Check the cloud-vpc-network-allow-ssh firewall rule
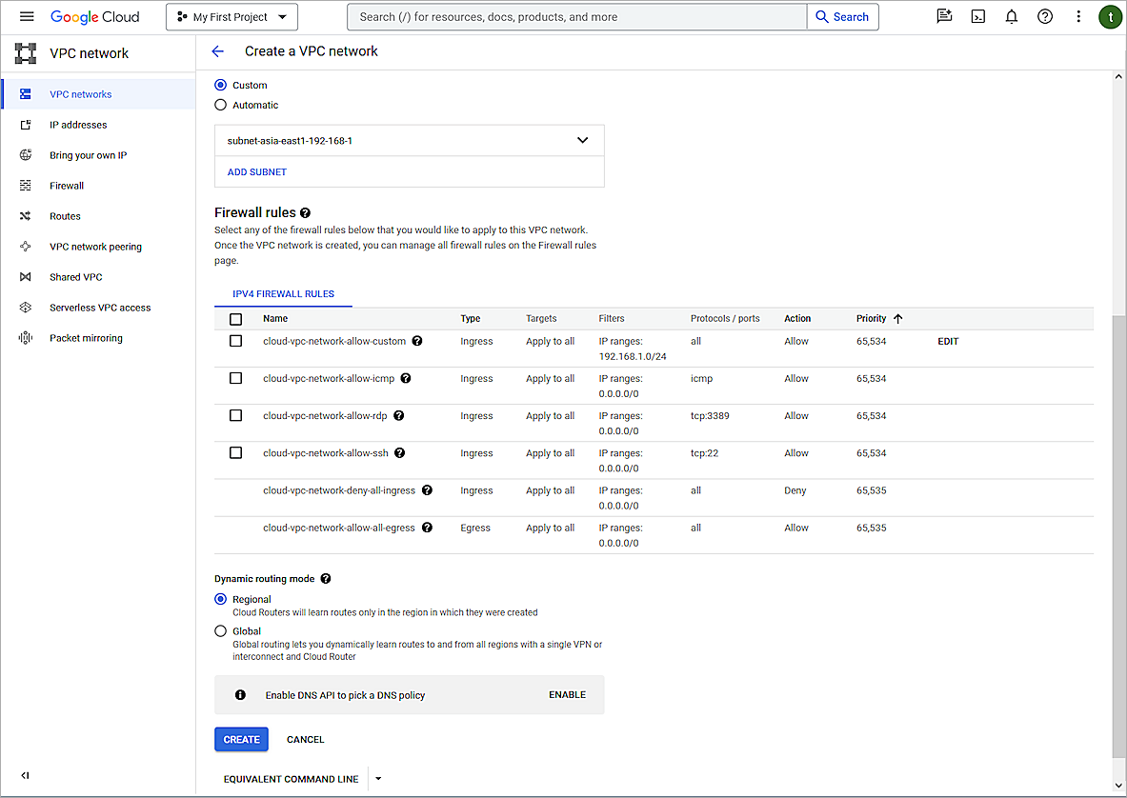1127x798 pixels. (235, 452)
